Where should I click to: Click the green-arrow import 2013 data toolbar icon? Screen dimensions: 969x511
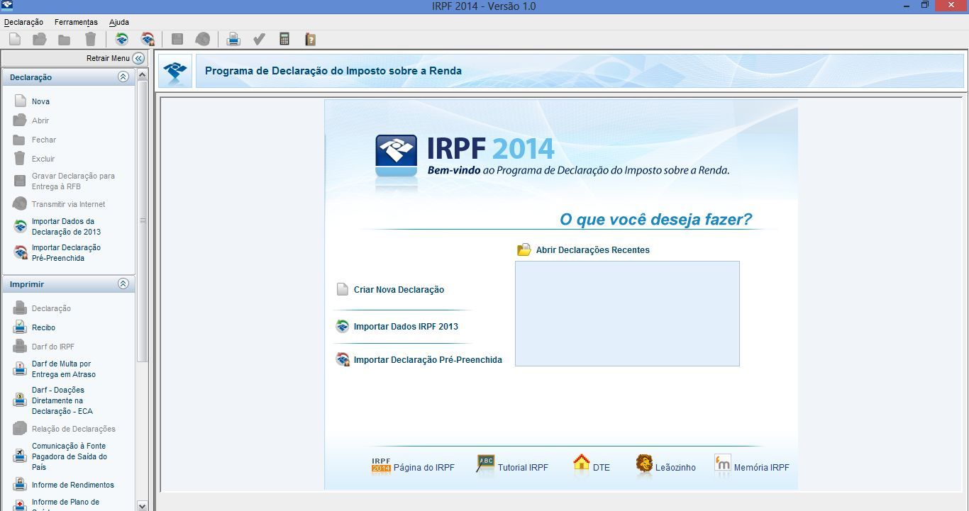point(122,39)
